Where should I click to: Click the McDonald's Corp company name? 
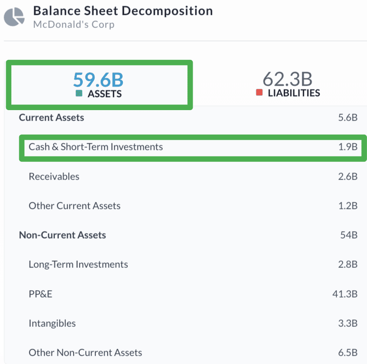point(74,24)
